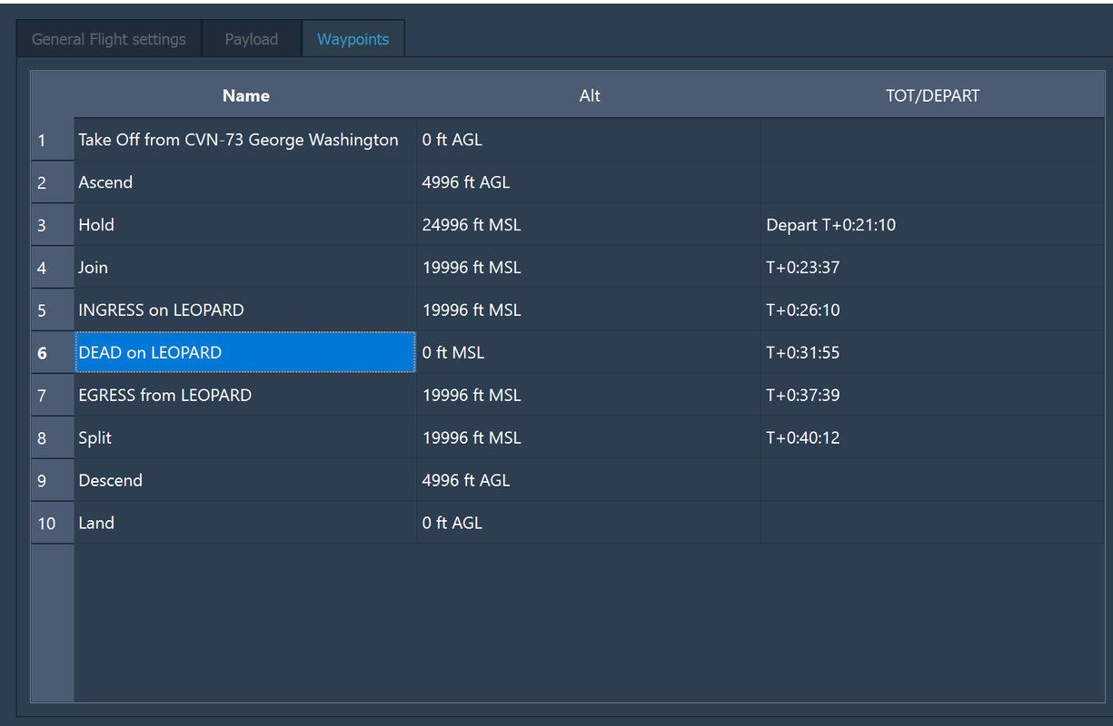1113x726 pixels.
Task: Click Land altitude cell 0 ft AGL
Action: coord(589,524)
